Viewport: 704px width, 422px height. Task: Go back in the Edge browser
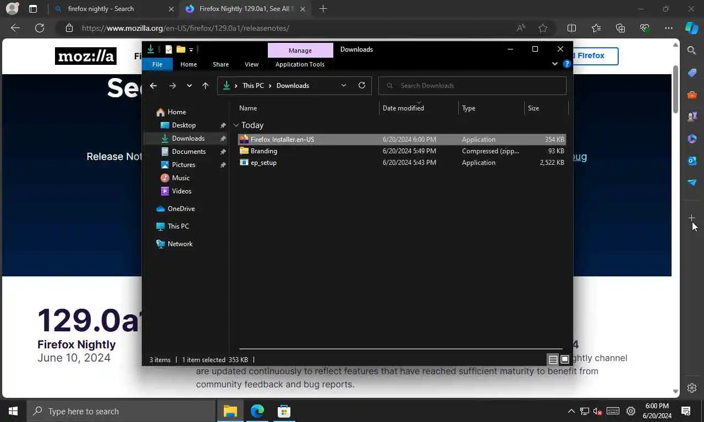(15, 28)
